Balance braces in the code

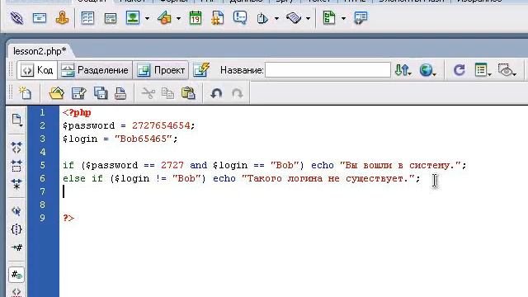(x=16, y=229)
